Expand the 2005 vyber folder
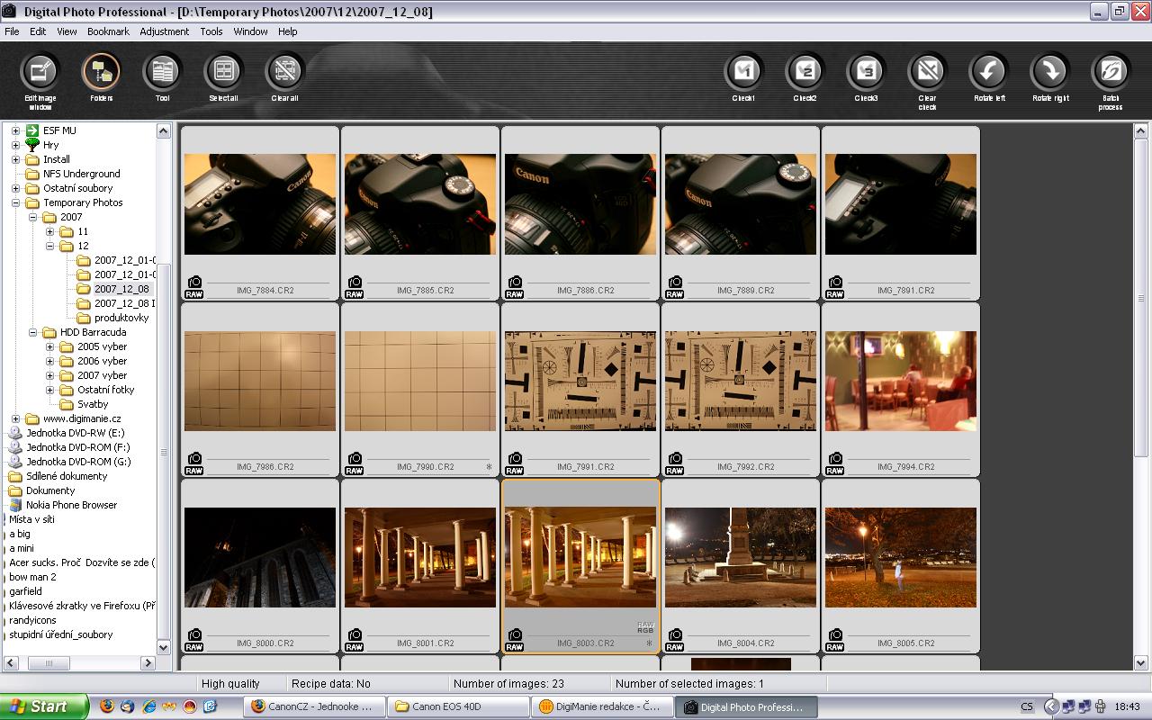 tap(50, 346)
